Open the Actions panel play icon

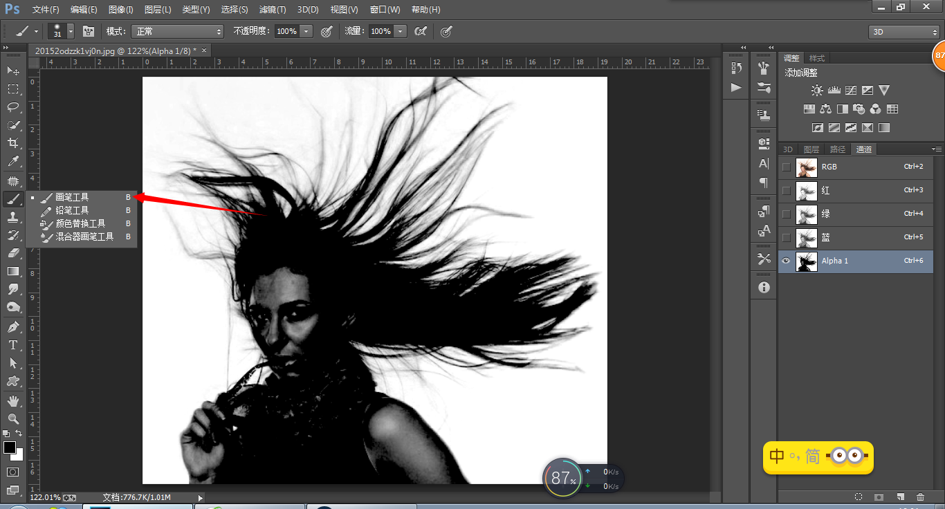[x=736, y=87]
